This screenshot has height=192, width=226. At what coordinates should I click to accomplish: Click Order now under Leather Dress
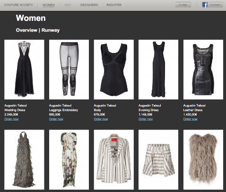click(x=190, y=119)
